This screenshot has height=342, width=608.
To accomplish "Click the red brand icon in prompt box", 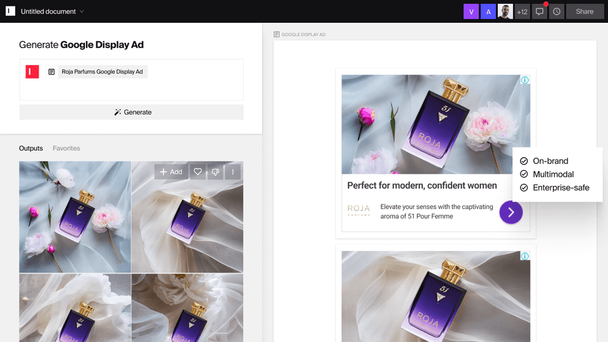I will click(x=32, y=72).
